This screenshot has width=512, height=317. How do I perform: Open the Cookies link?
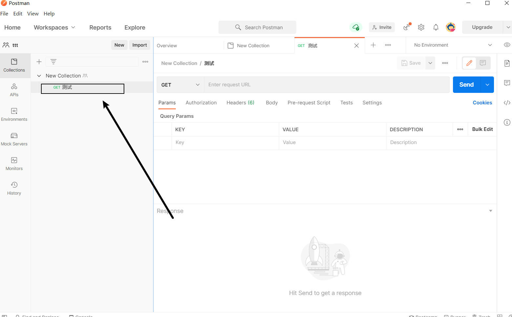(482, 103)
